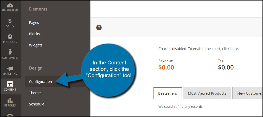
Task: Switch to the Bestsellers tab
Action: (x=167, y=93)
